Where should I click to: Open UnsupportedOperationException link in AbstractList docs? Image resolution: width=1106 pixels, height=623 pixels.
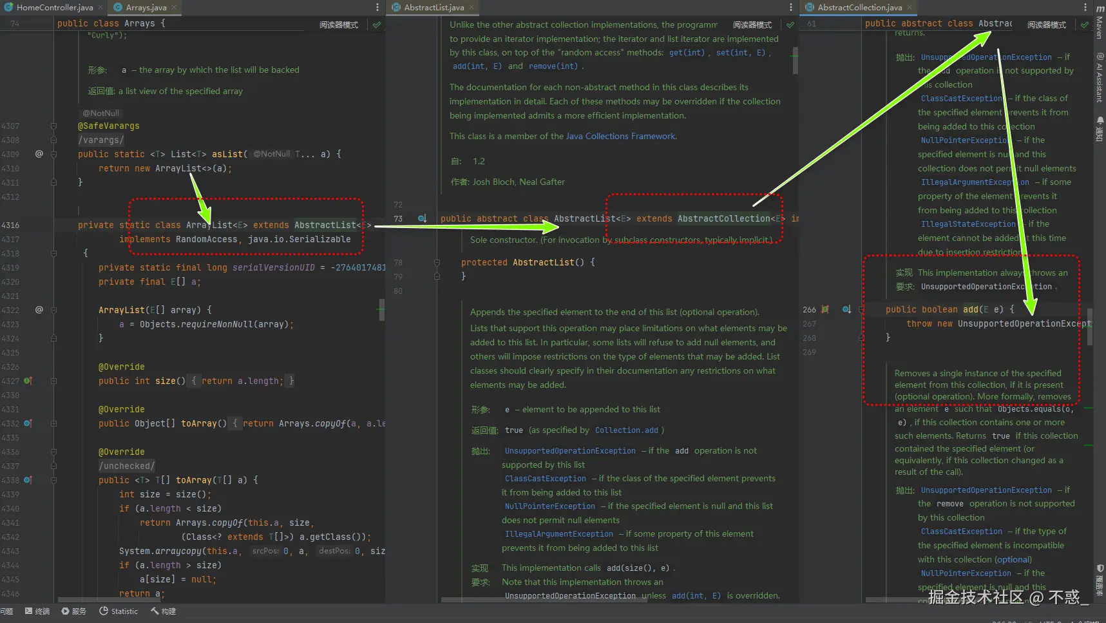coord(570,451)
